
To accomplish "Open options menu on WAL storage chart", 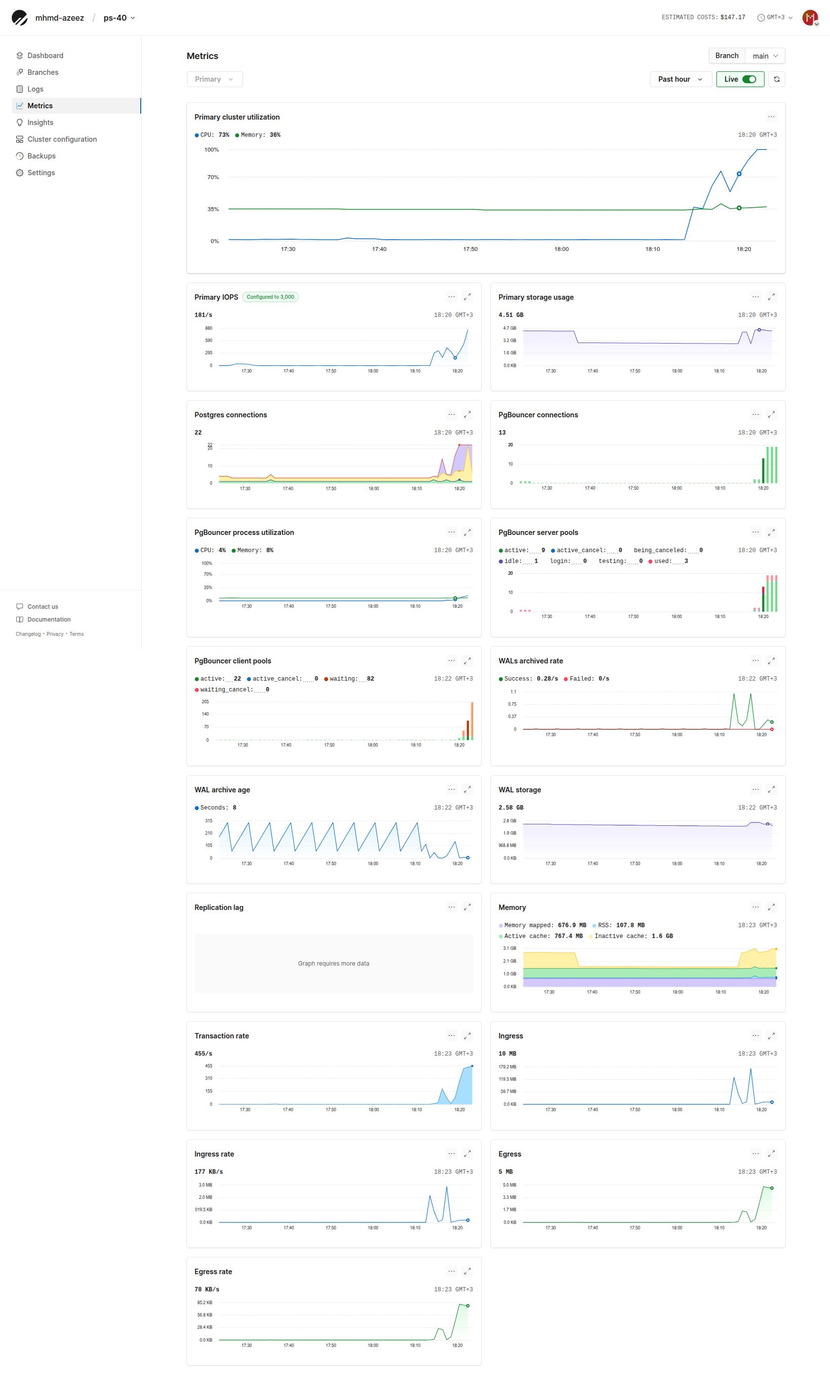I will click(755, 789).
